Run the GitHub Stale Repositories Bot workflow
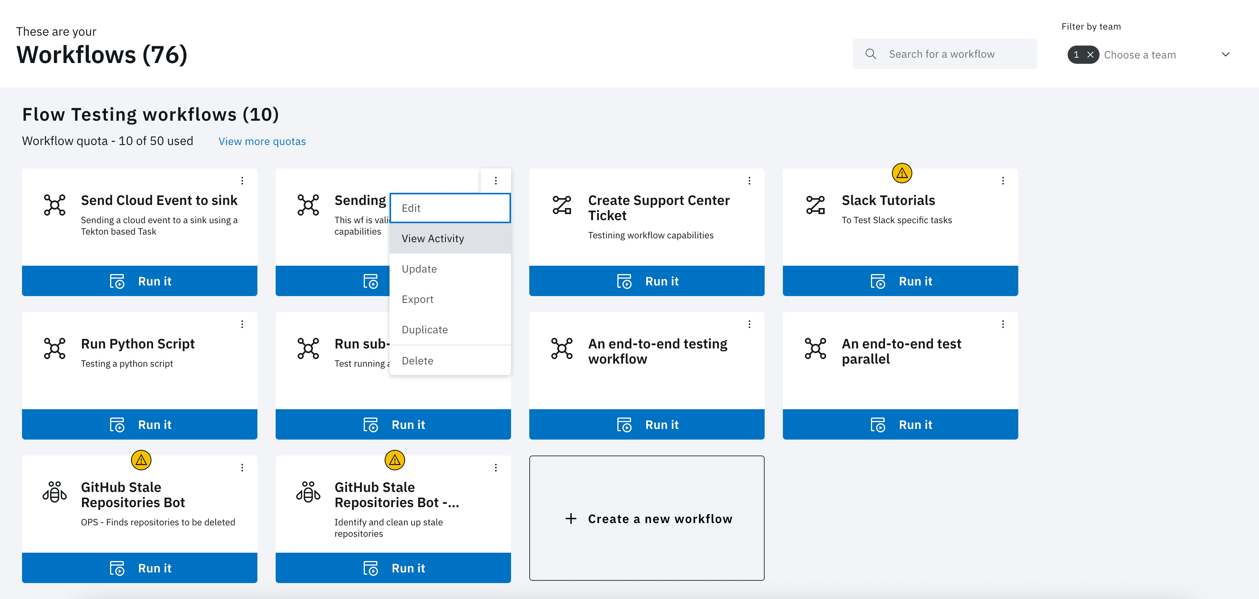The image size is (1259, 599). (x=140, y=568)
